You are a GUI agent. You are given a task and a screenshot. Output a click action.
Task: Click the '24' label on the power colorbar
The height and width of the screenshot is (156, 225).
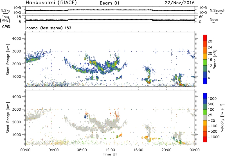pos(210,47)
